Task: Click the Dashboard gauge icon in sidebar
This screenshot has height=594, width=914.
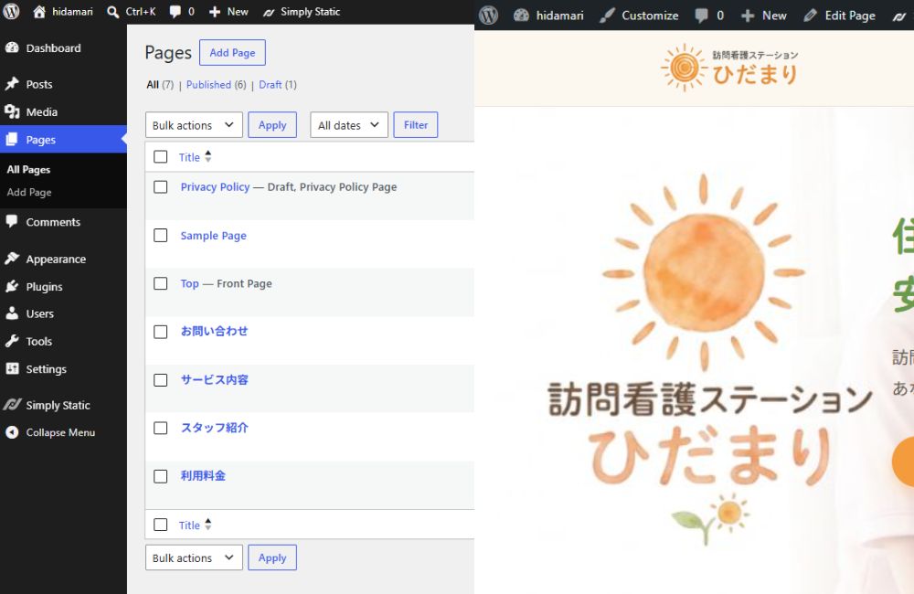Action: pyautogui.click(x=12, y=48)
